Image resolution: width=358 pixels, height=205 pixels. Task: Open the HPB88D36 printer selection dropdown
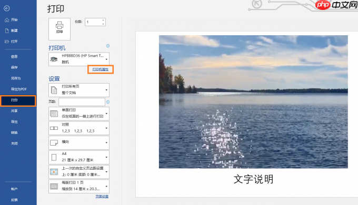pyautogui.click(x=79, y=59)
